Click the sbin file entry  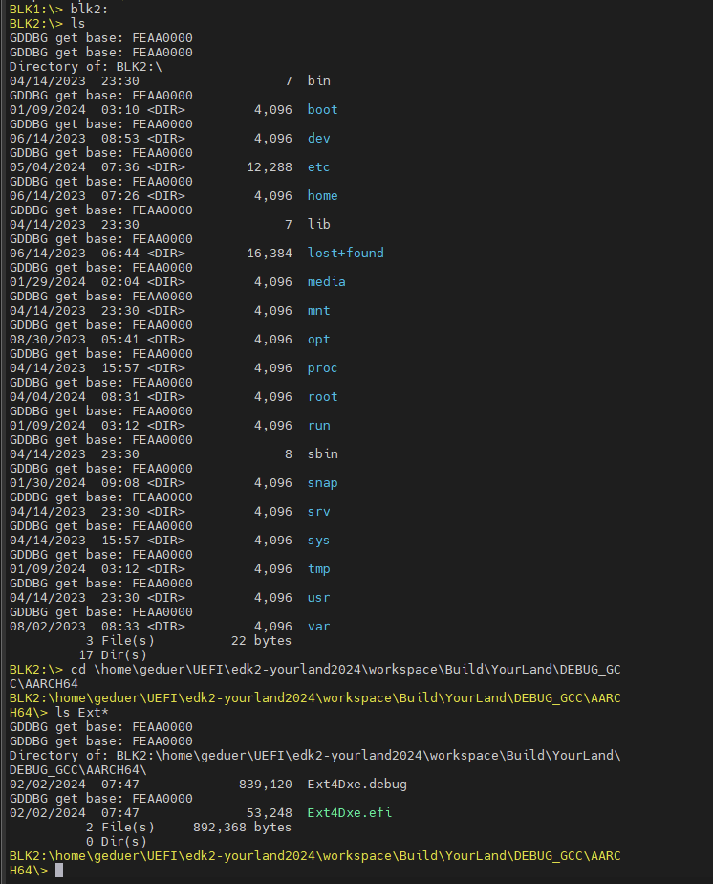[x=322, y=453]
